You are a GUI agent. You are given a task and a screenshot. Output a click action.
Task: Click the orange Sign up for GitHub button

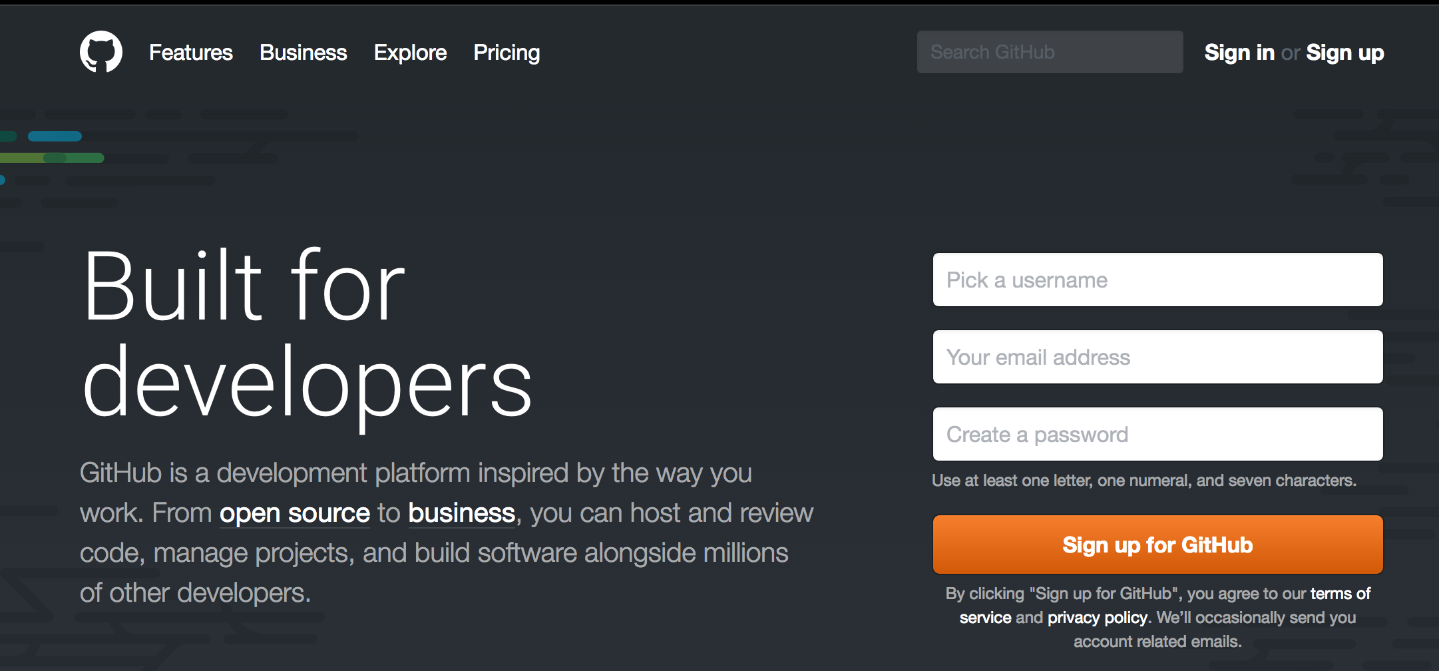pos(1157,545)
